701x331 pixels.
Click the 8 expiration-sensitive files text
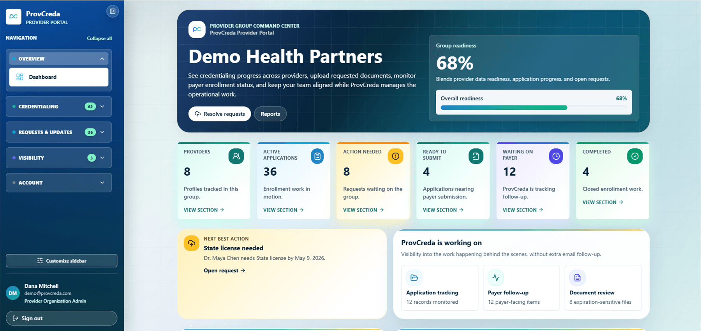(600, 302)
